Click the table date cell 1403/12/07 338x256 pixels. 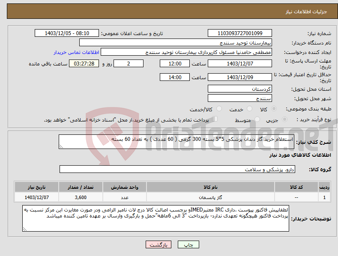point(37,197)
